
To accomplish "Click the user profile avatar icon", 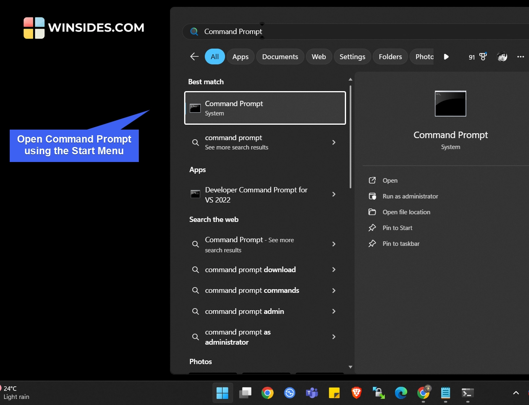I will [502, 57].
